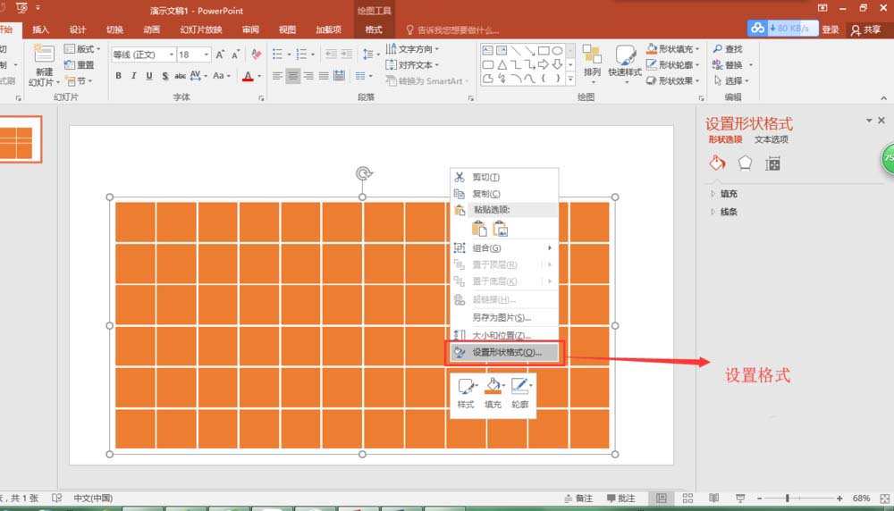The width and height of the screenshot is (894, 511).
Task: Open Shape Fill (形状填充) dropdown
Action: click(673, 49)
